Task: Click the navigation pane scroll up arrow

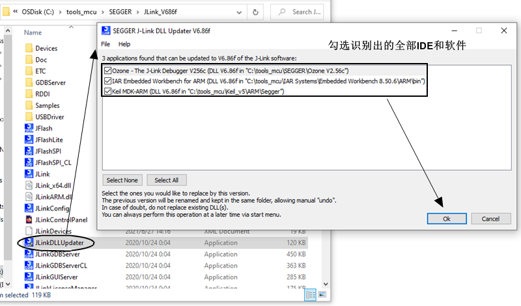Action: click(x=8, y=31)
